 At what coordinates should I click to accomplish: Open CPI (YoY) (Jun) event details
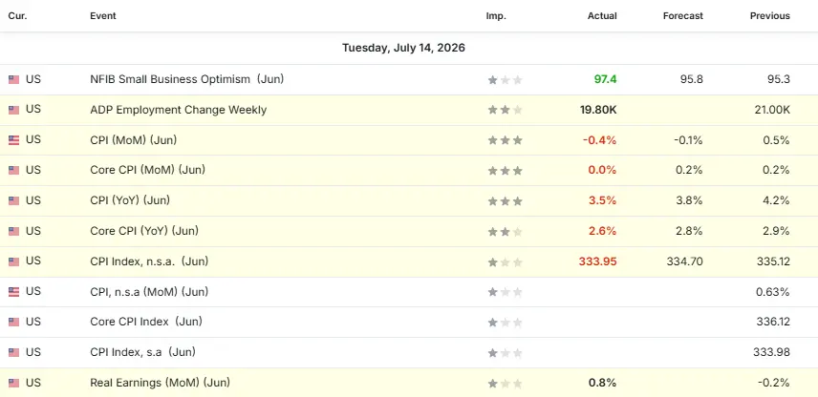130,200
